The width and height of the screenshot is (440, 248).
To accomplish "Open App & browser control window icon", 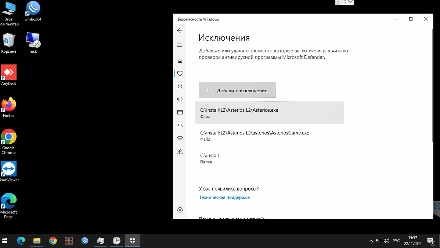I will tap(180, 112).
